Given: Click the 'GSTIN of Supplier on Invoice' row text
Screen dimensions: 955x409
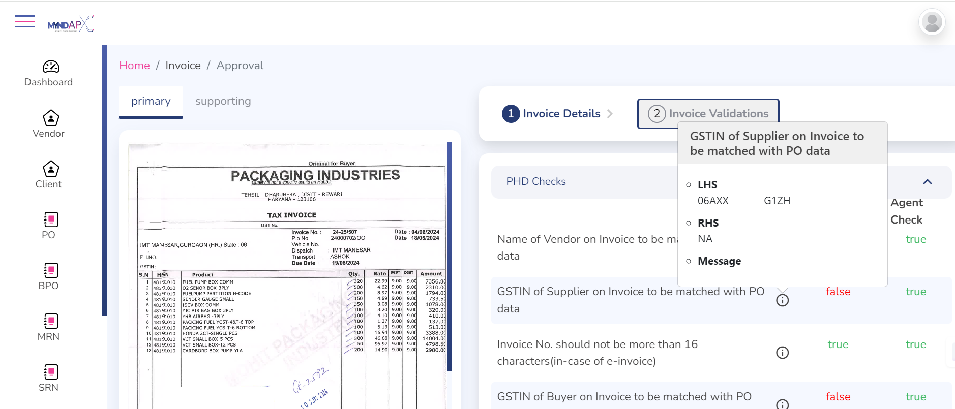Looking at the screenshot, I should [x=631, y=300].
